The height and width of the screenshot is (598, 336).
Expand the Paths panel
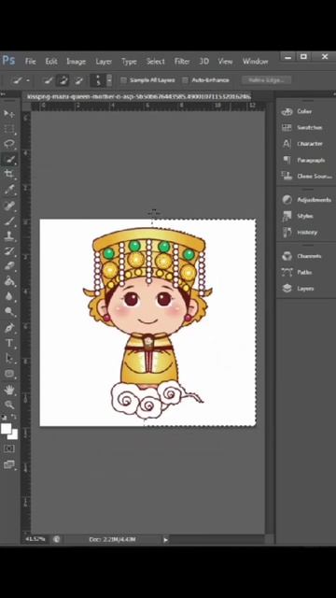point(305,272)
